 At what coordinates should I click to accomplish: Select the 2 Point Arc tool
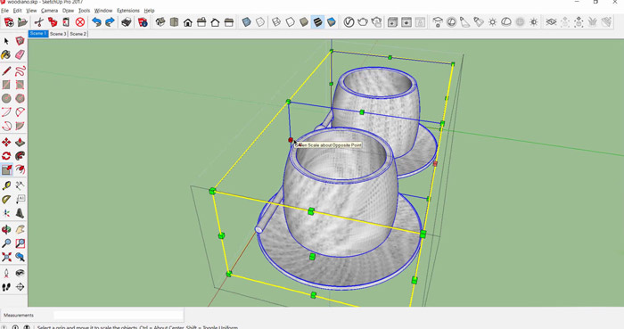(20, 112)
